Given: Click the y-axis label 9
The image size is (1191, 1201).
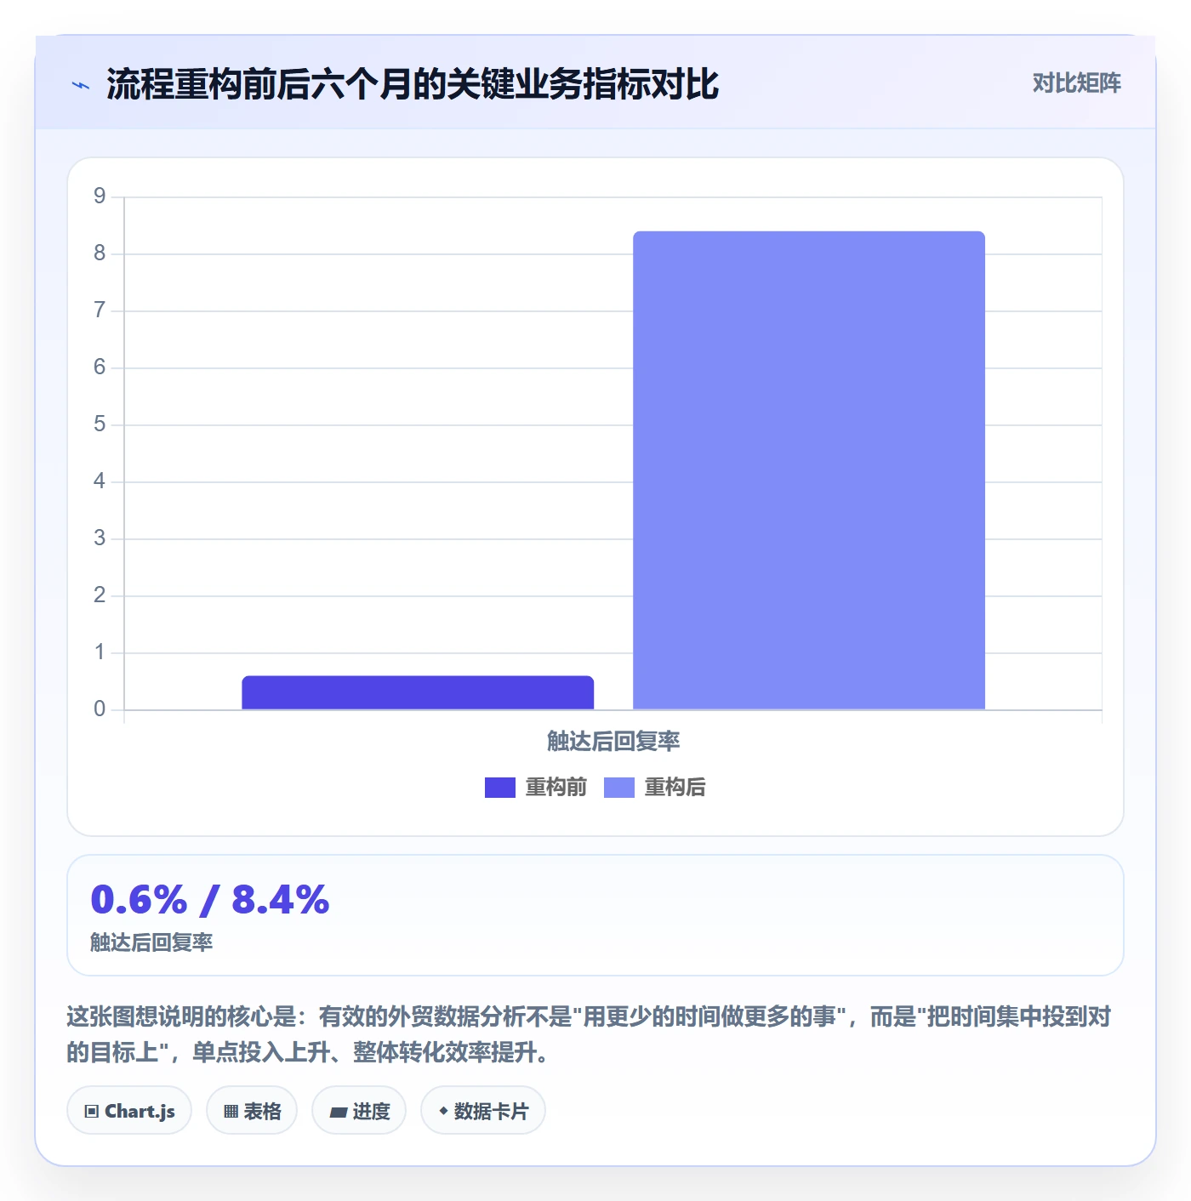Looking at the screenshot, I should click(x=100, y=196).
